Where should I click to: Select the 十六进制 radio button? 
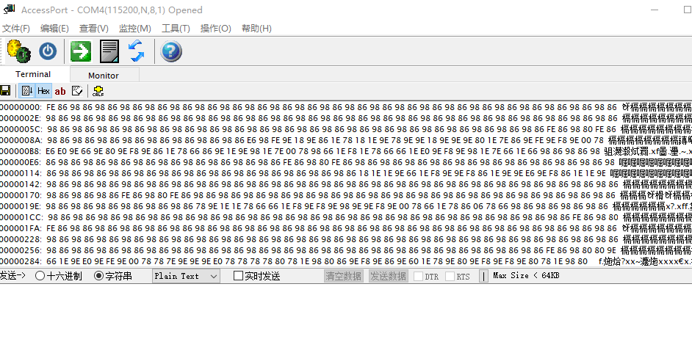tap(40, 277)
